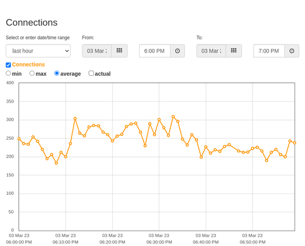Screen dimensions: 305x246
Task: Click the From date field showing 03 Mar
Action: click(97, 51)
